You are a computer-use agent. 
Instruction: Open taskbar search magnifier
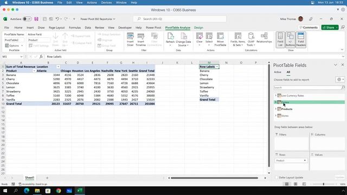pos(16,191)
